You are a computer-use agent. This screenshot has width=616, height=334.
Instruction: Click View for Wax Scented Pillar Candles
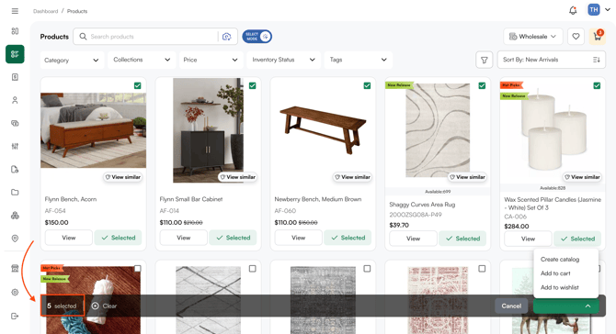tap(528, 239)
